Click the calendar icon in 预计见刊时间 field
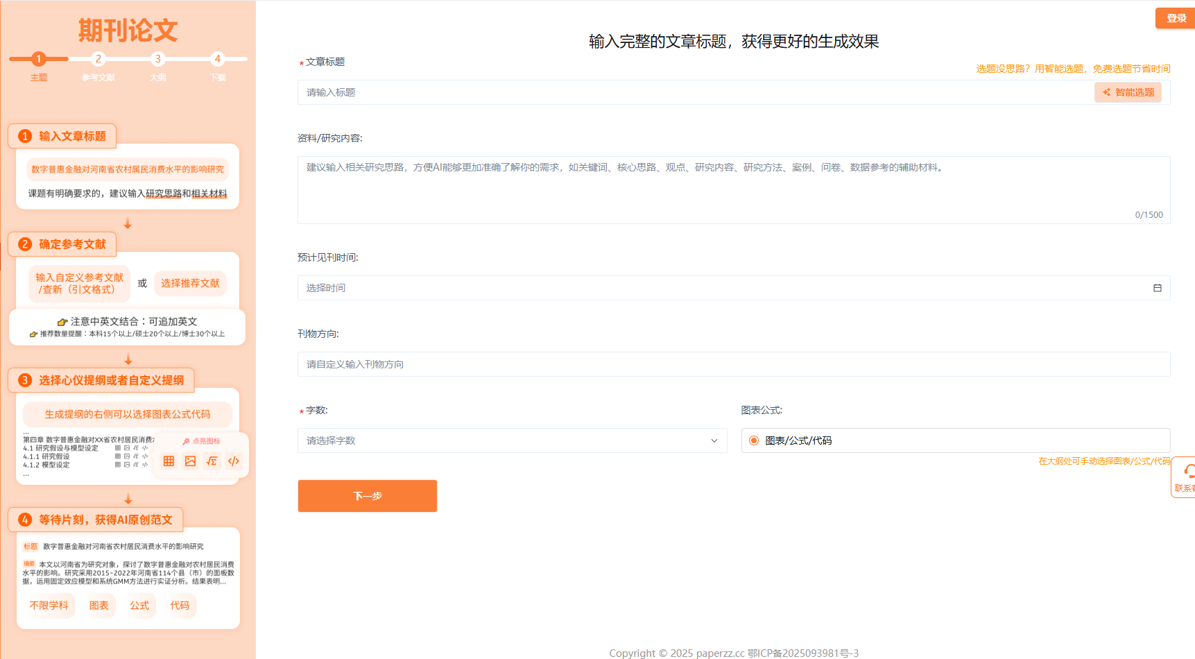Viewport: 1195px width, 659px height. pyautogui.click(x=1157, y=288)
